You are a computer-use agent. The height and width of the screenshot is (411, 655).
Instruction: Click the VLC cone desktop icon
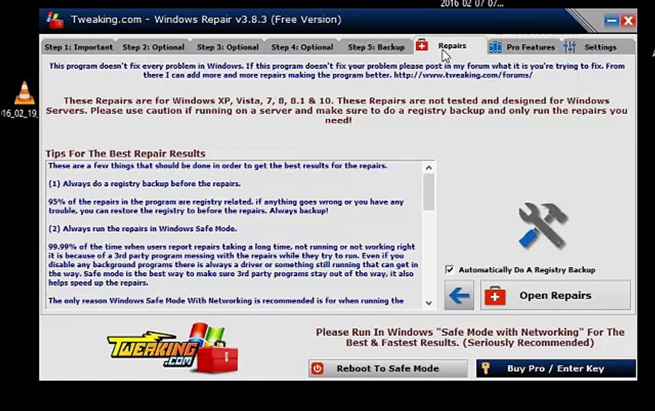(24, 92)
